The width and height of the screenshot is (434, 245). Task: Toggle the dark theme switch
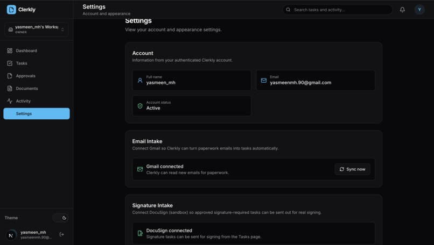coord(61,218)
